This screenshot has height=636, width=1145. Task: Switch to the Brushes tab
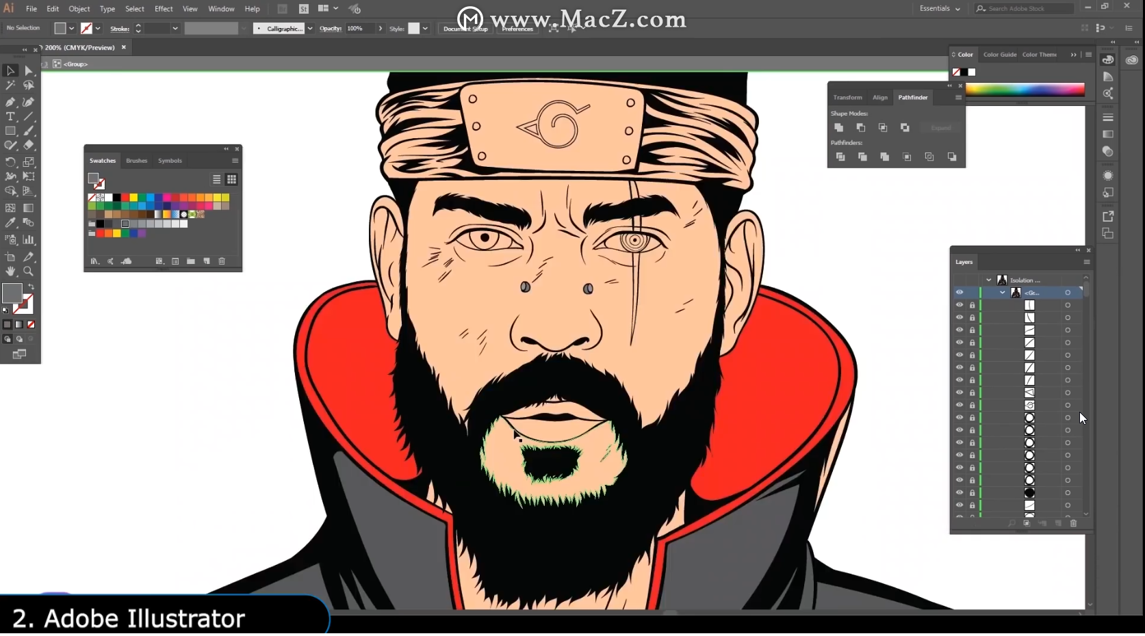pos(136,161)
